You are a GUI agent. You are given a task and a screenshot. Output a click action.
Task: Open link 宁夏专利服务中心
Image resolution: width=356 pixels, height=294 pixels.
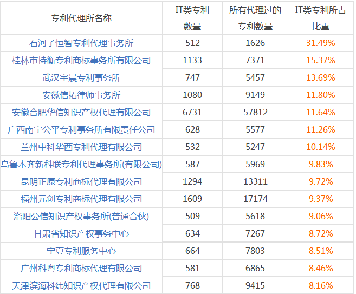tap(81, 251)
